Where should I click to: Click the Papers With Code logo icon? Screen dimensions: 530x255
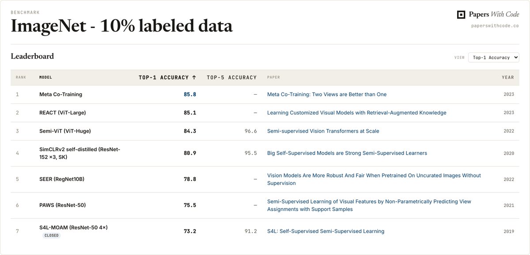click(x=461, y=15)
